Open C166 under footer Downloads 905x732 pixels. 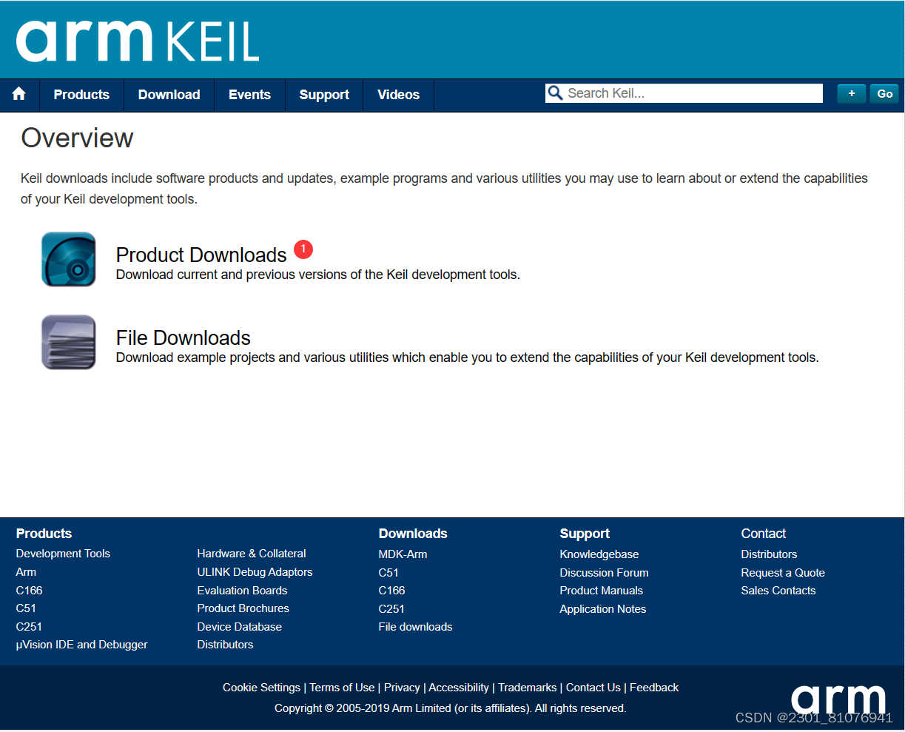[x=392, y=591]
